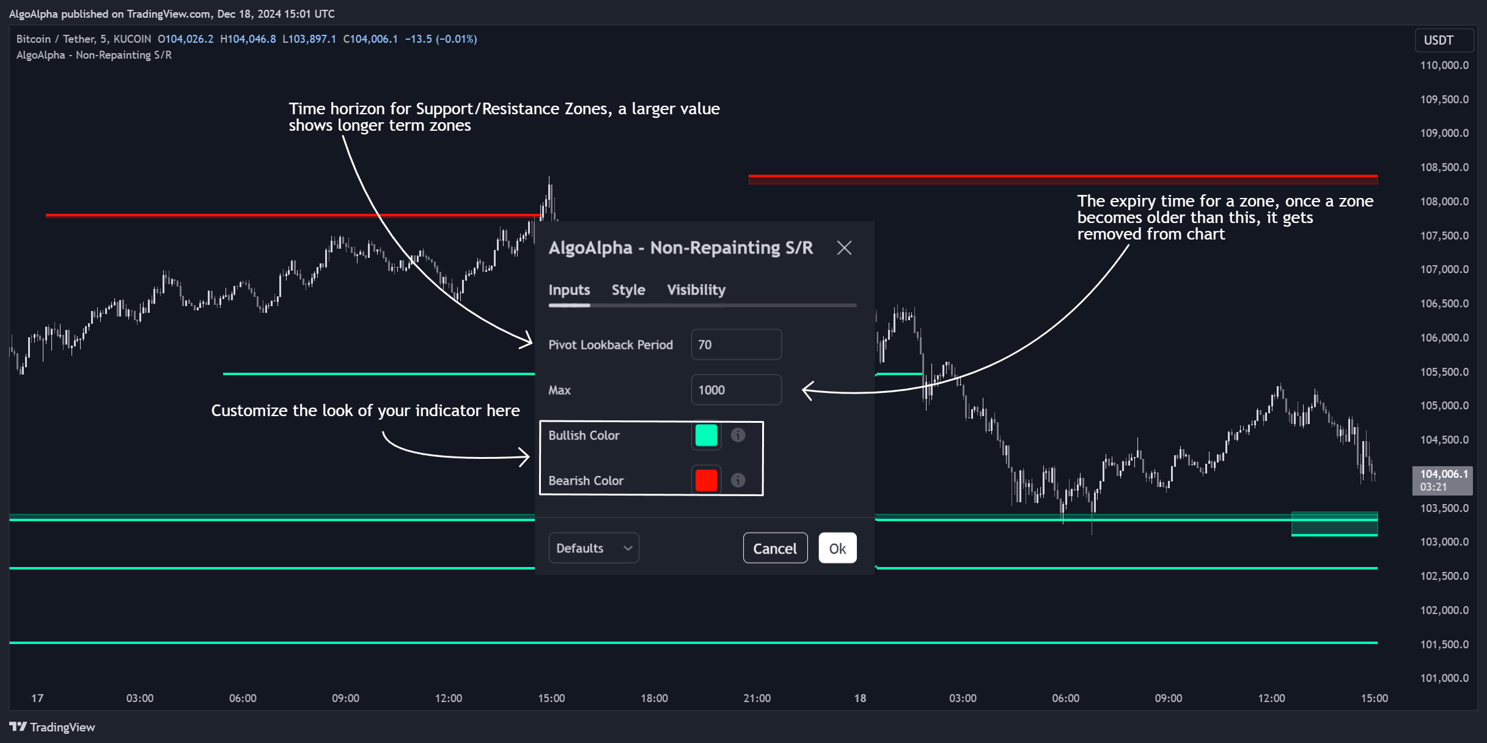The height and width of the screenshot is (743, 1487).
Task: Click the Bitcoin / Tether symbol title
Action: point(84,39)
